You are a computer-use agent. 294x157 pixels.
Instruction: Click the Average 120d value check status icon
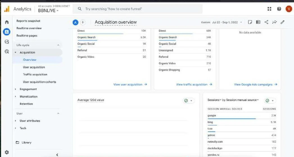[x=186, y=101]
